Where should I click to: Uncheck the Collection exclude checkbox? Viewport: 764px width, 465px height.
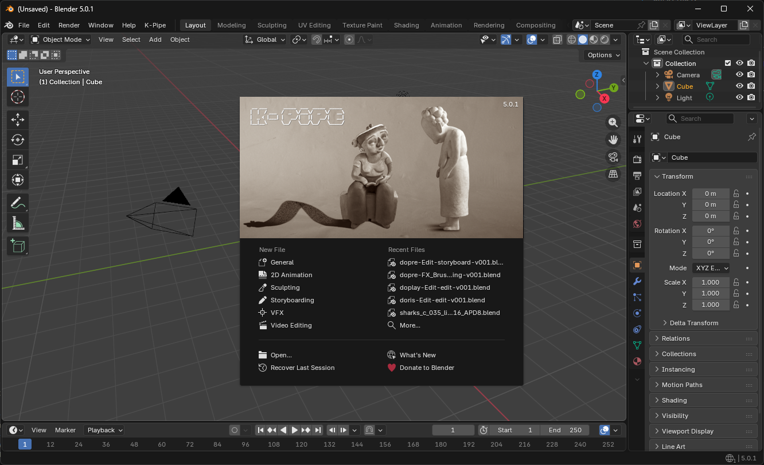tap(728, 64)
